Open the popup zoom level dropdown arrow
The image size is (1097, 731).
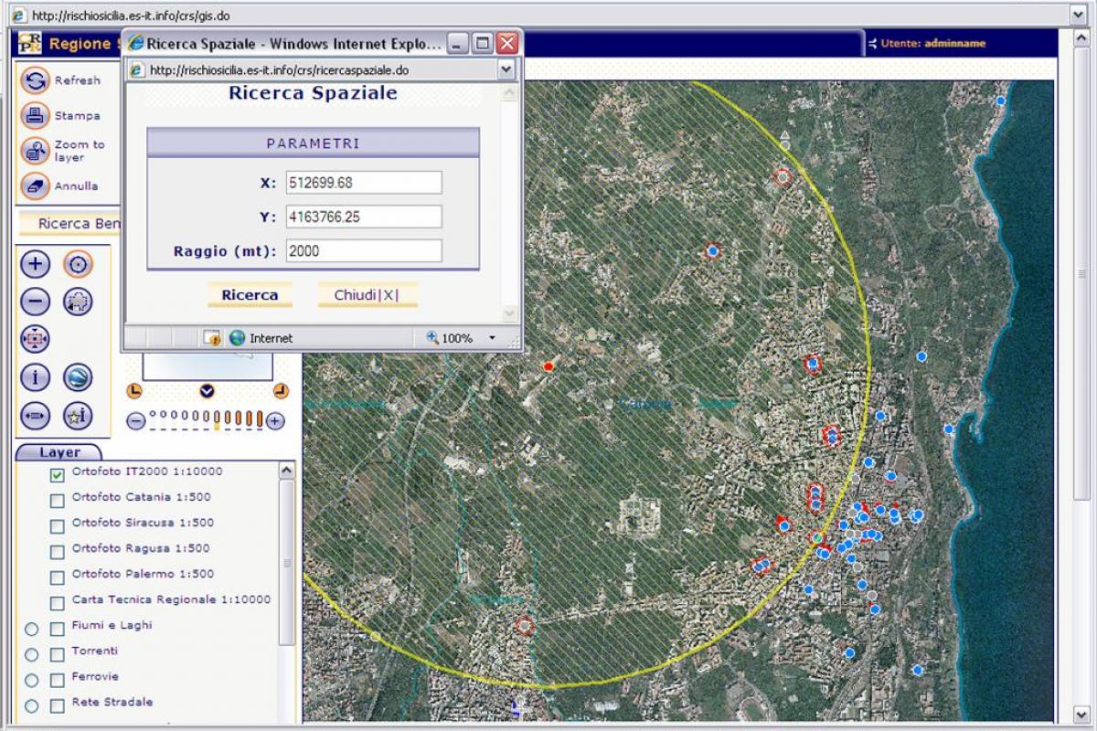tap(492, 338)
